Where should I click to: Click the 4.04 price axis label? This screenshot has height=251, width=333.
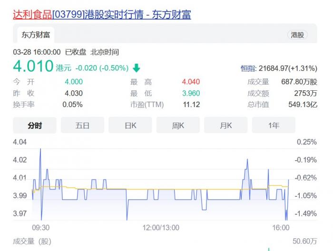tap(20, 142)
